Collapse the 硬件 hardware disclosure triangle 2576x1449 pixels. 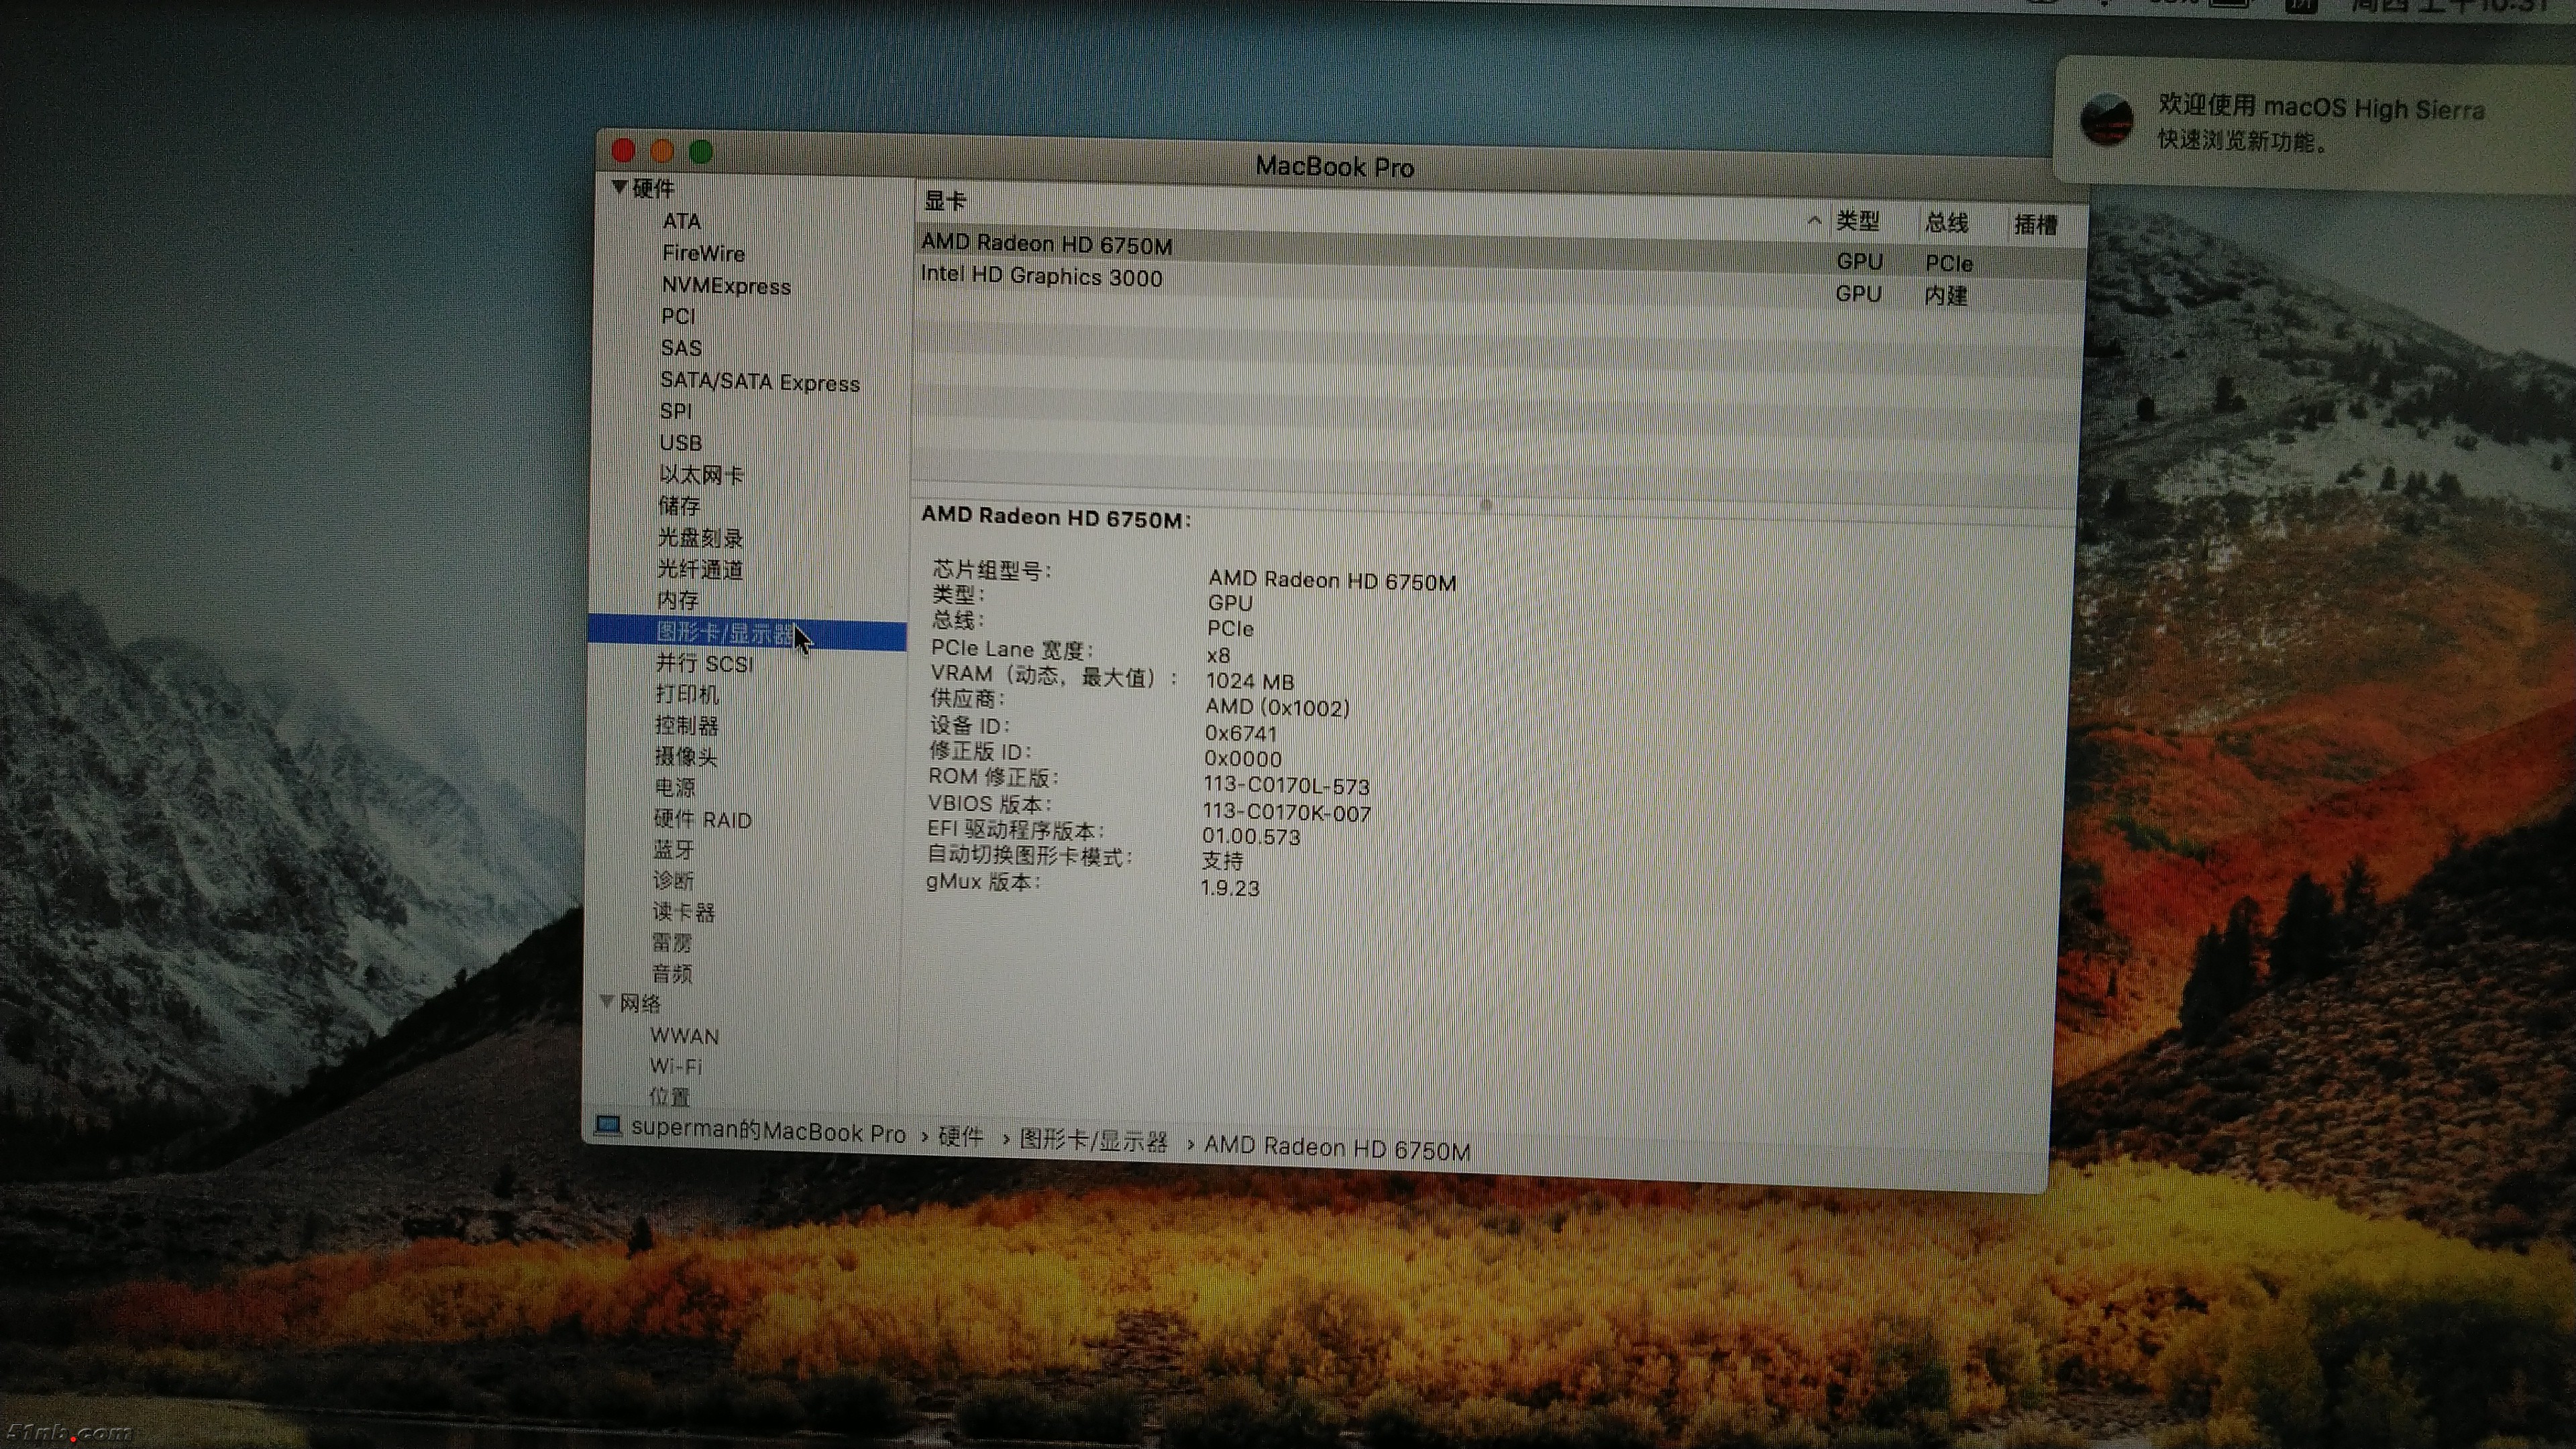pos(619,187)
